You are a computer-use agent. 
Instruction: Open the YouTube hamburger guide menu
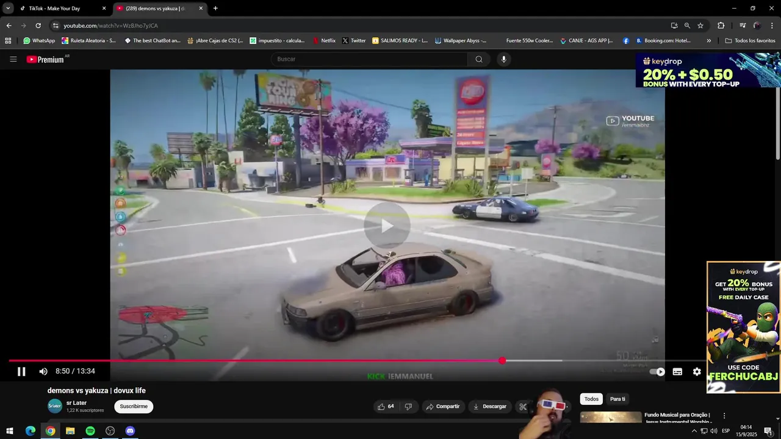click(x=13, y=59)
